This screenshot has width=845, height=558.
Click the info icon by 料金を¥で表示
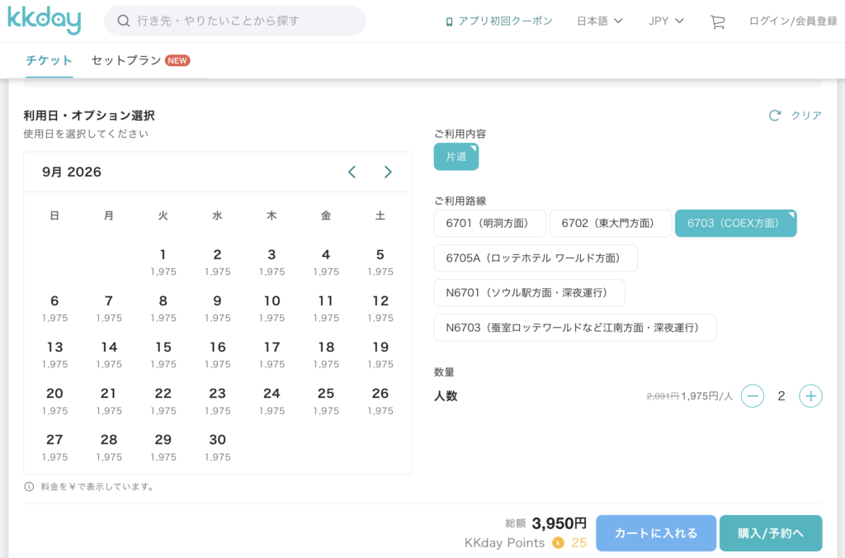(29, 487)
